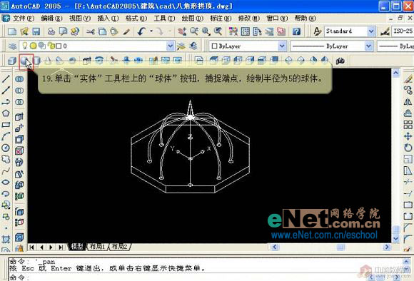Click the Save icon in standard toolbar
This screenshot has height=281, width=414.
click(x=36, y=31)
